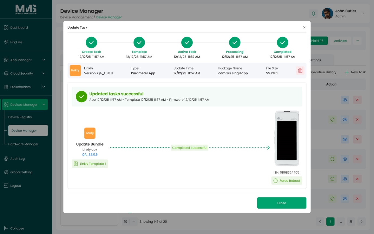Click the refresh icon in bottom table row

[332, 199]
